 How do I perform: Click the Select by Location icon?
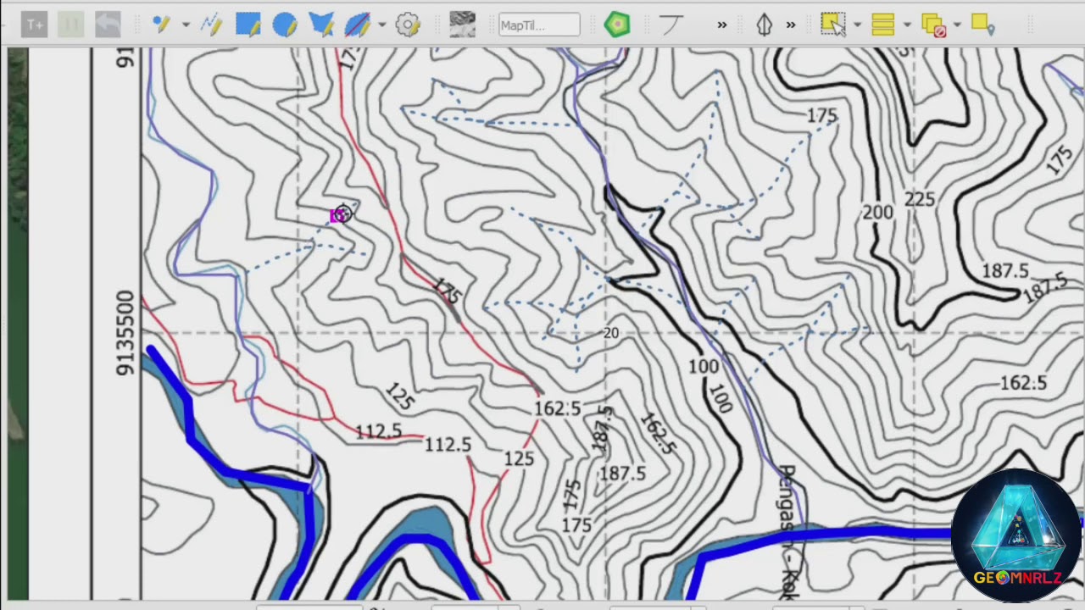982,25
